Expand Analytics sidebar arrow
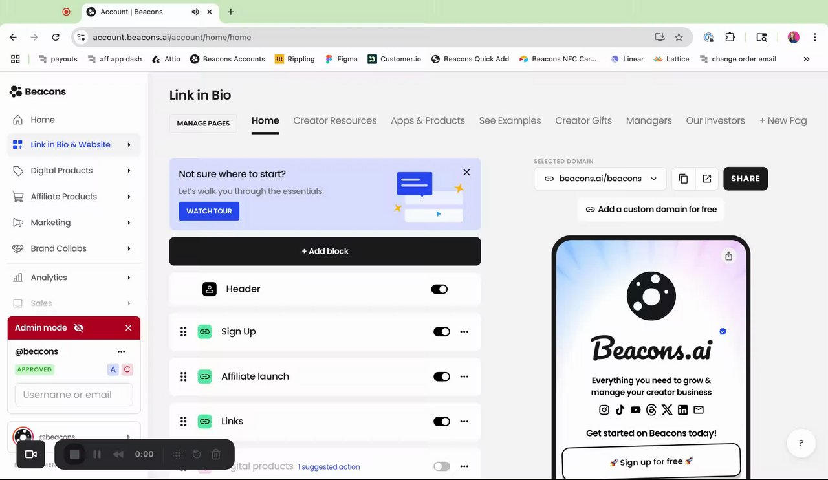828x480 pixels. tap(129, 278)
